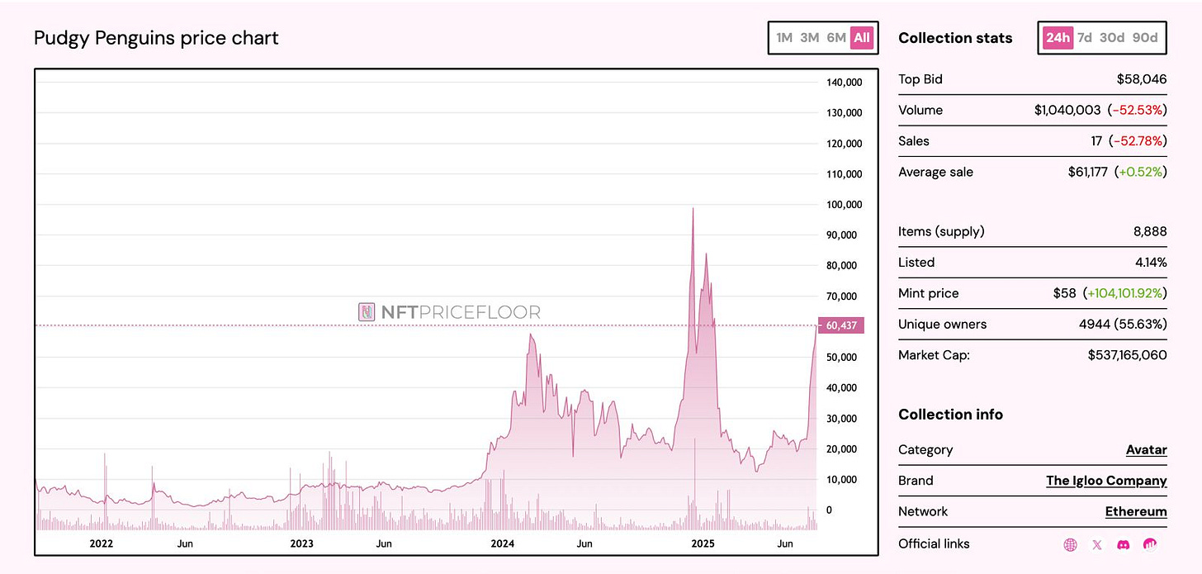
Task: Open The Igloo Company brand link
Action: [x=1106, y=481]
